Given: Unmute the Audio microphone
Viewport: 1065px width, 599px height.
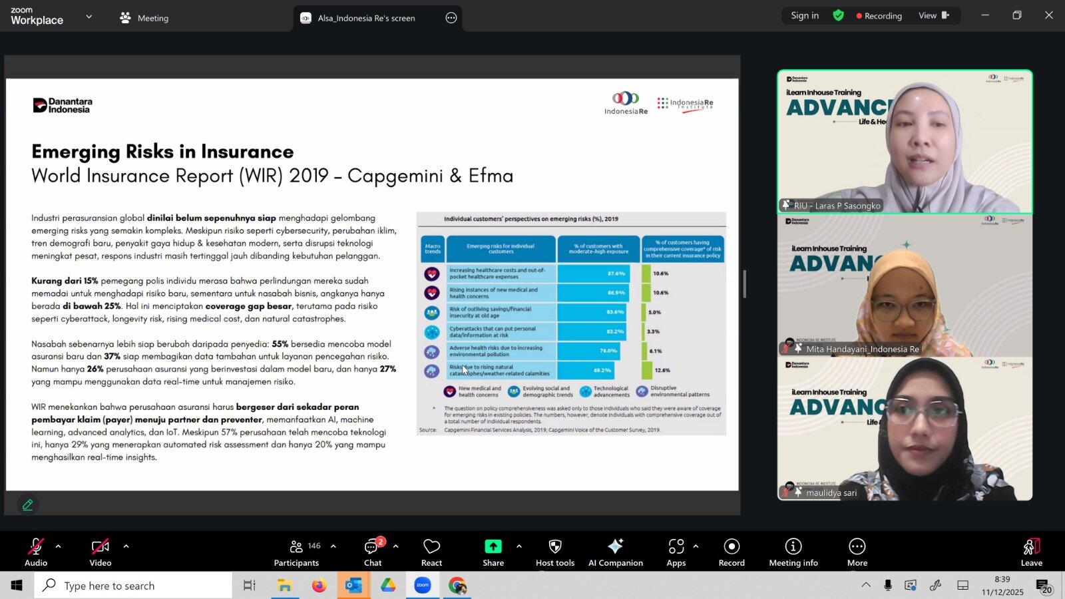Looking at the screenshot, I should pyautogui.click(x=36, y=552).
